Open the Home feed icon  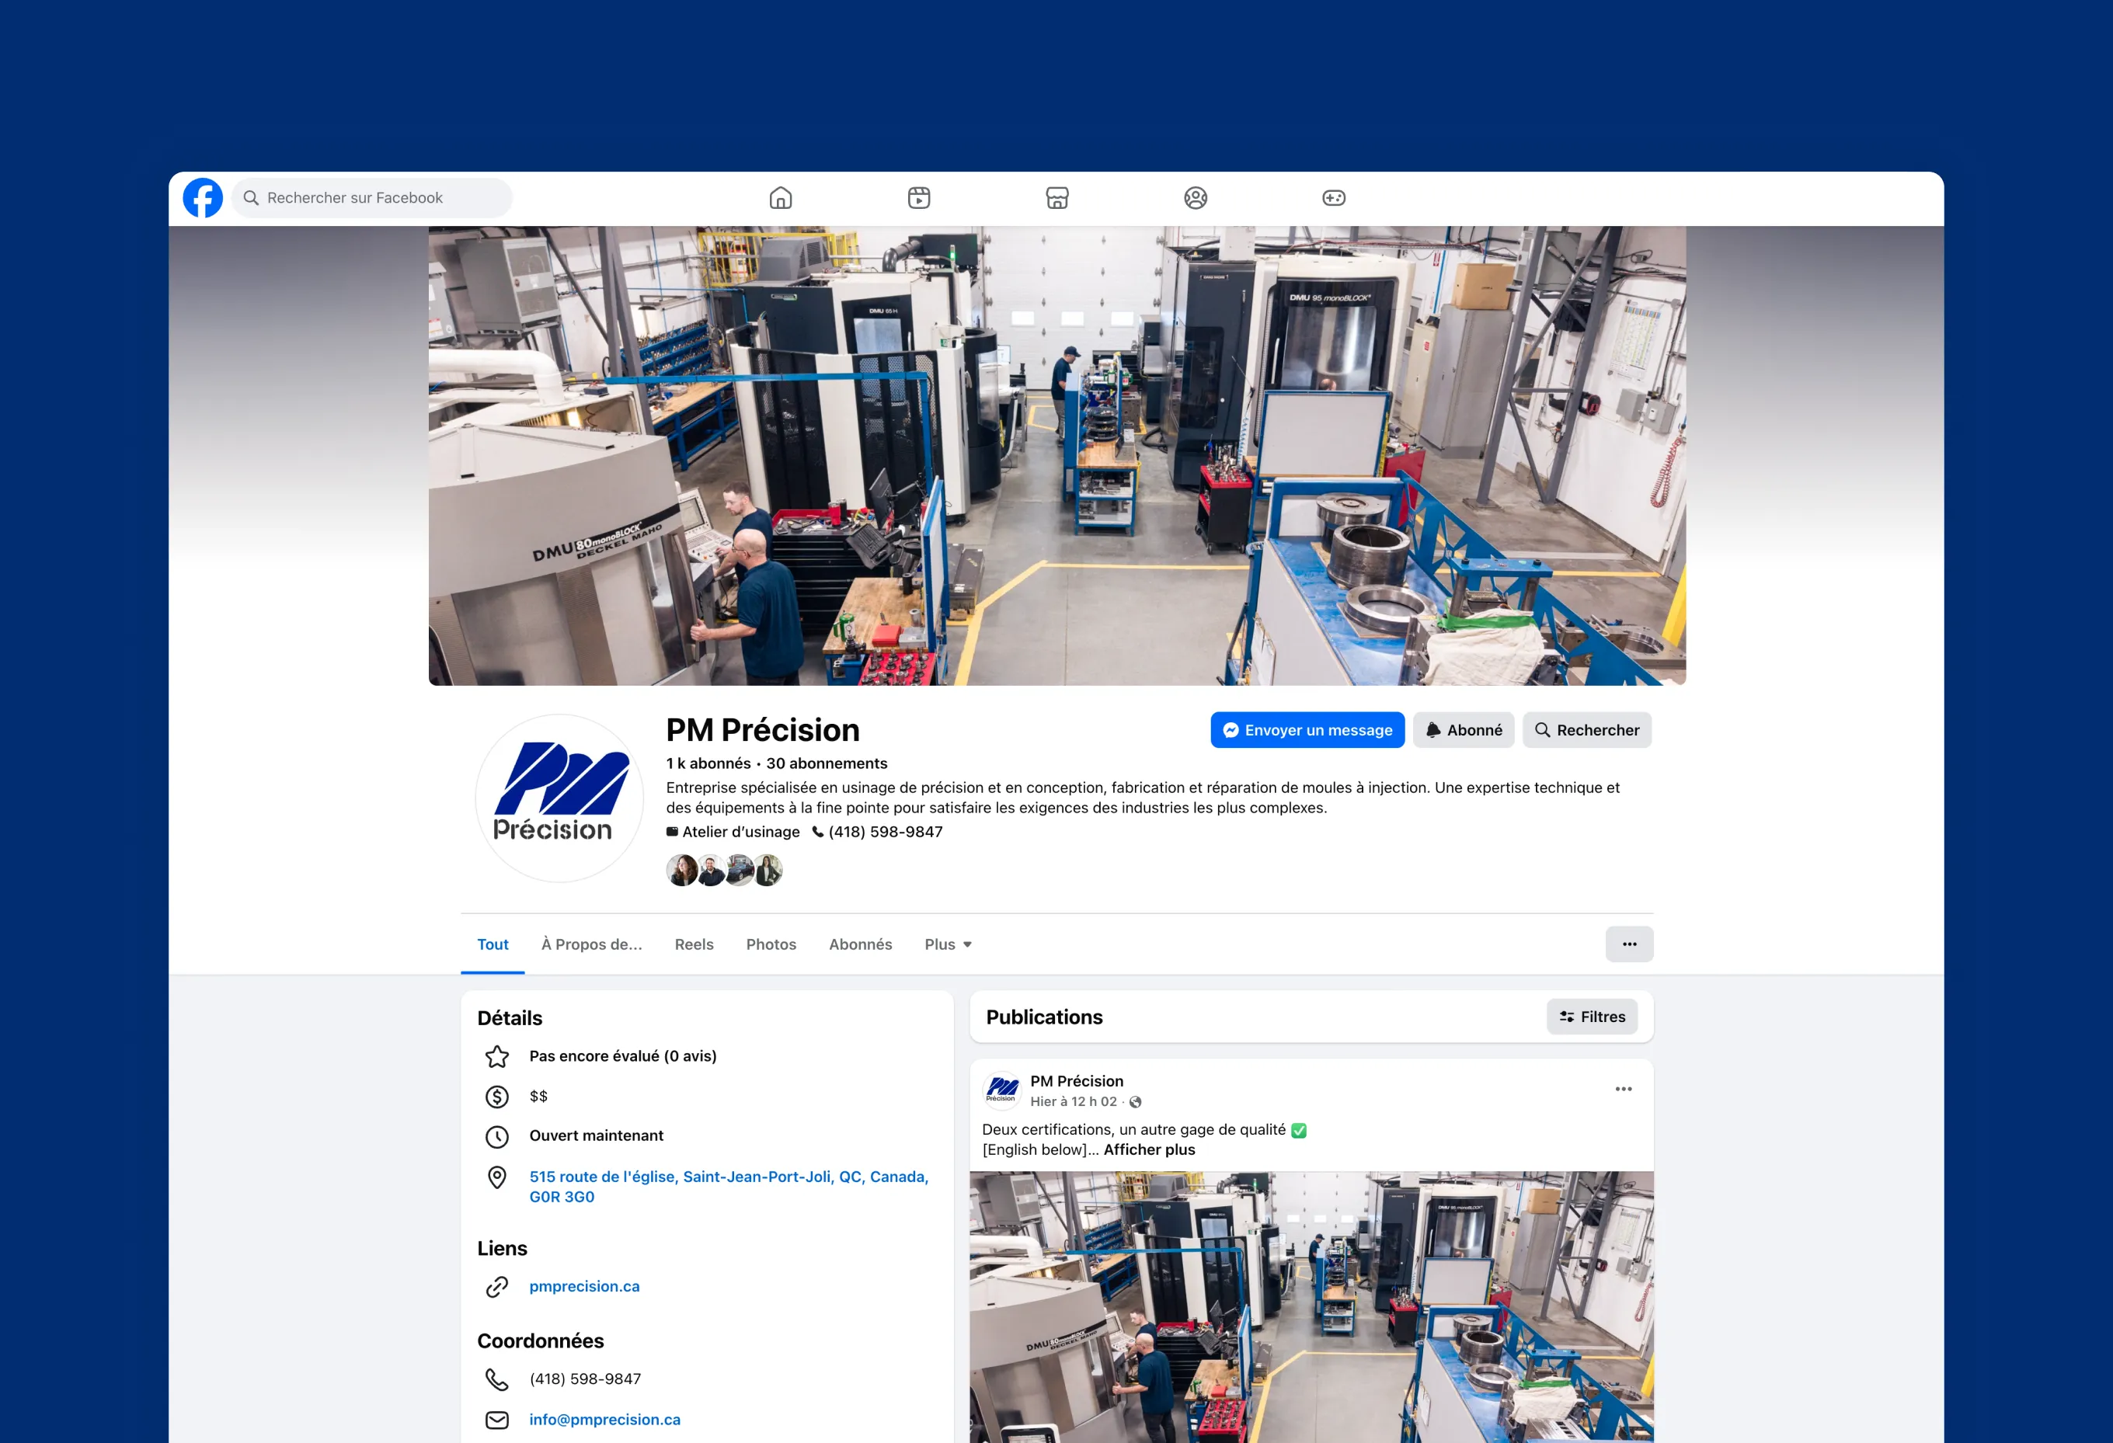pyautogui.click(x=781, y=198)
